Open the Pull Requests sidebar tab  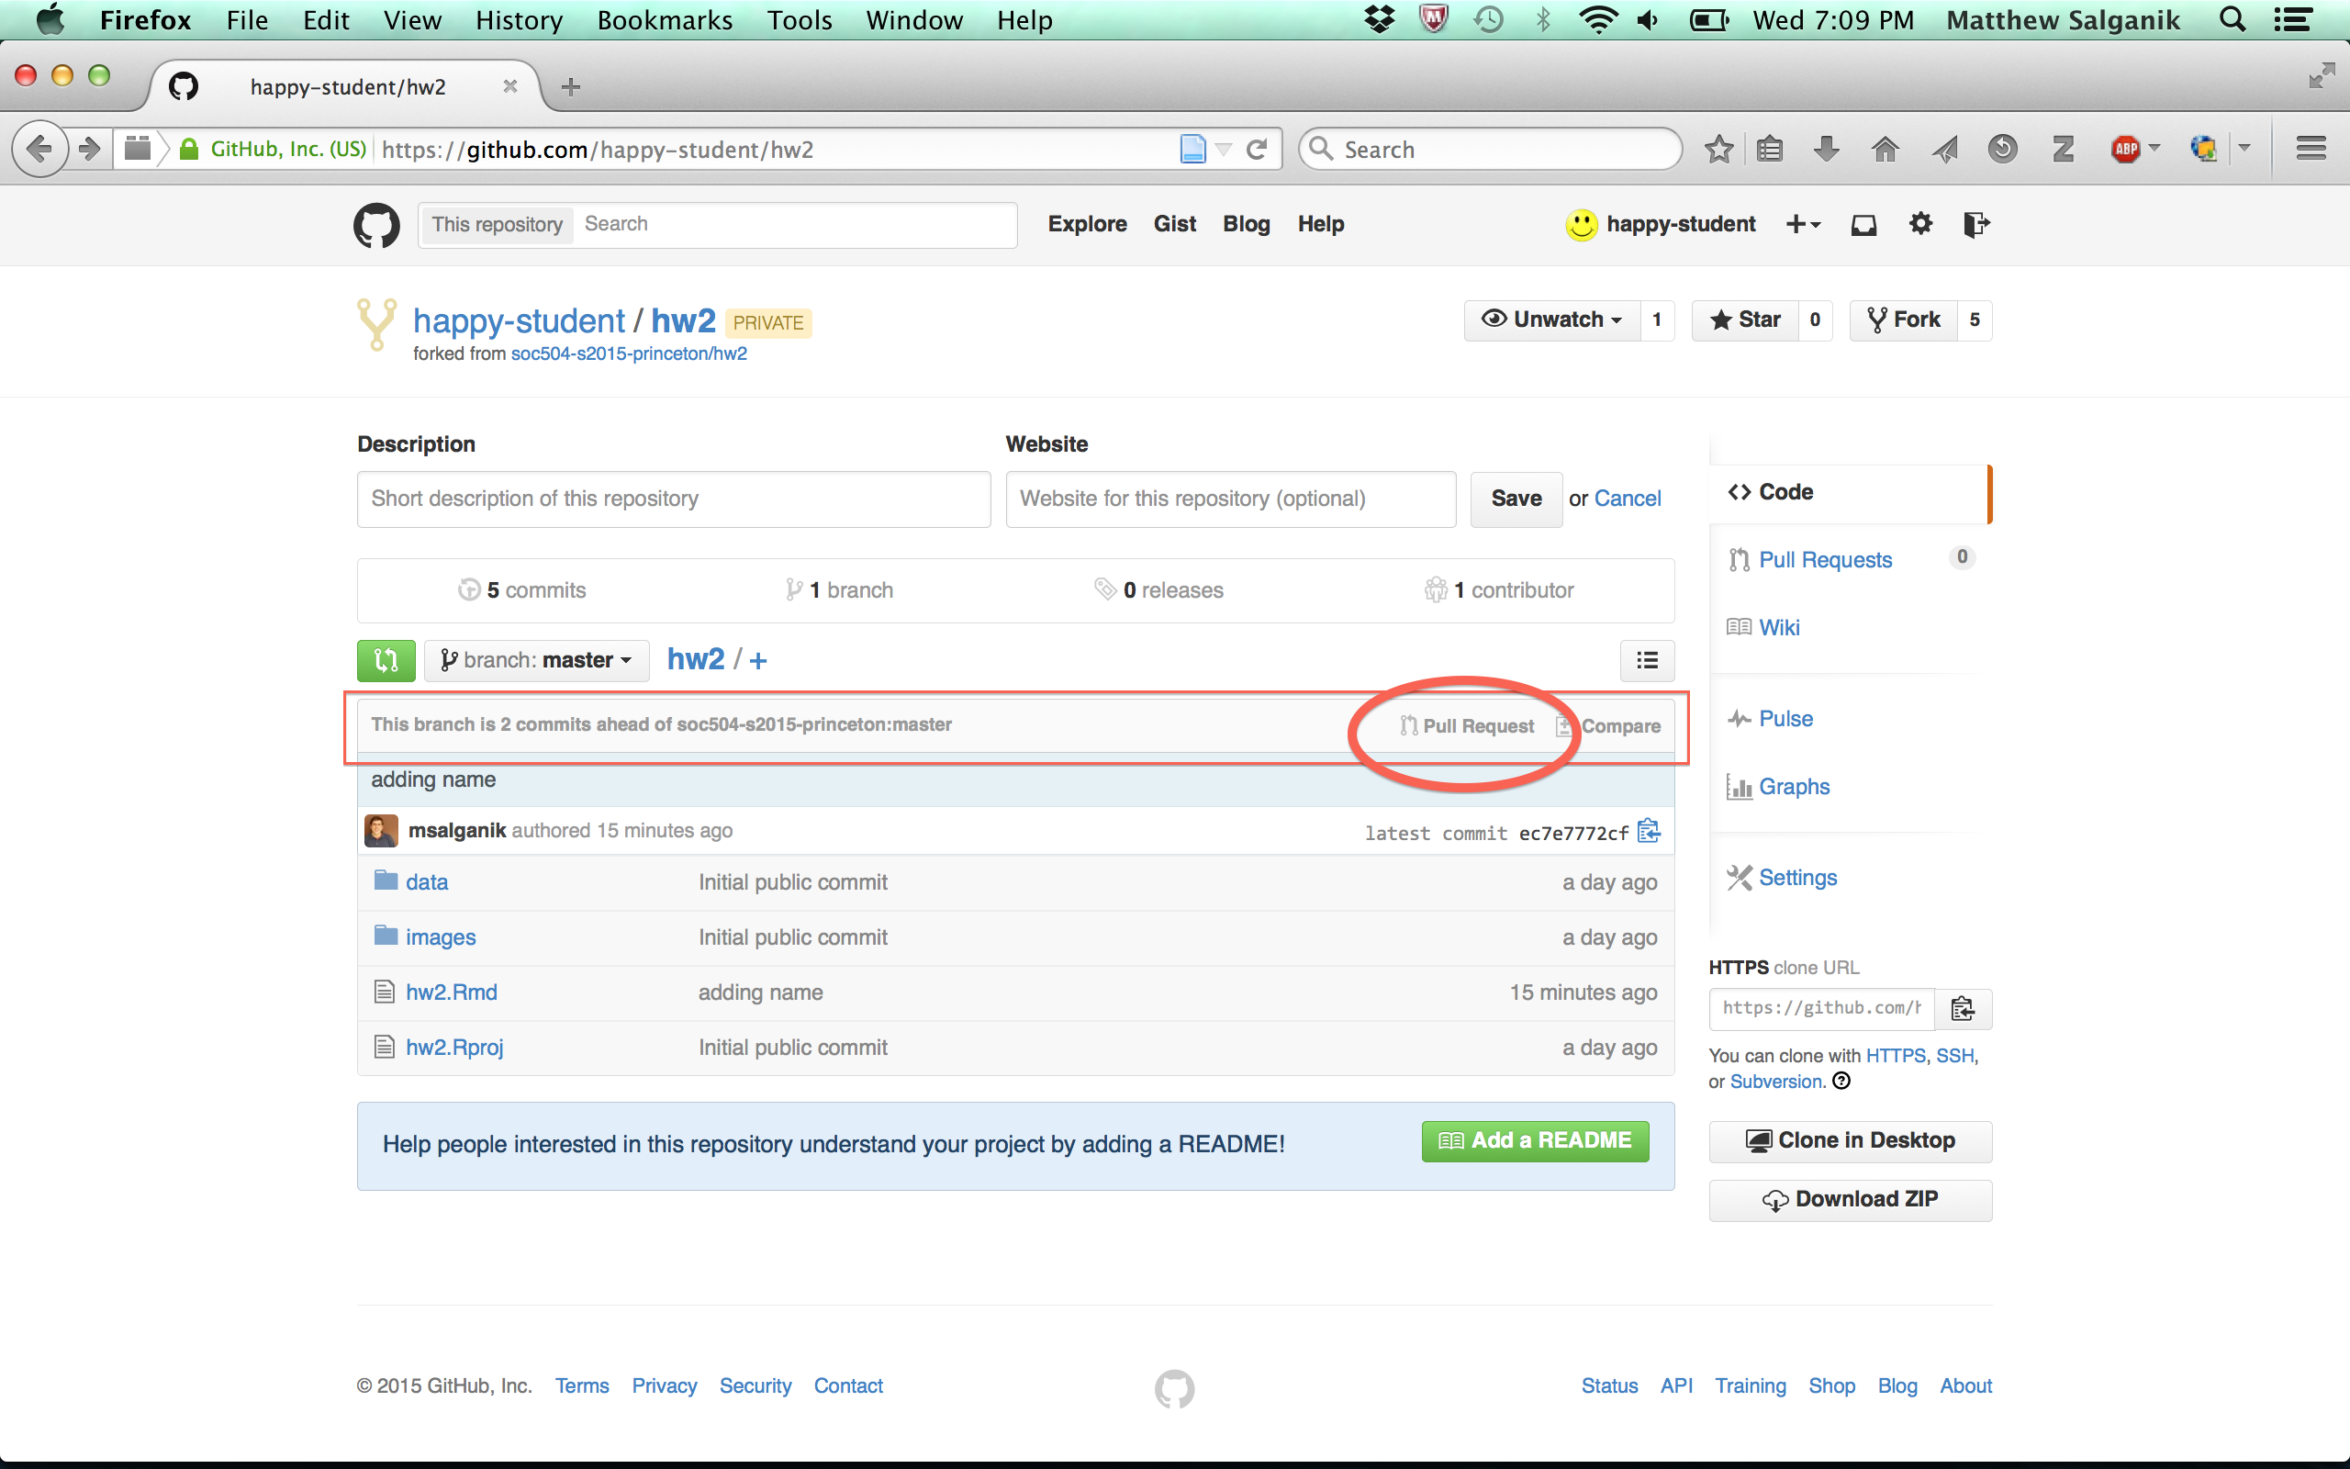(x=1824, y=560)
